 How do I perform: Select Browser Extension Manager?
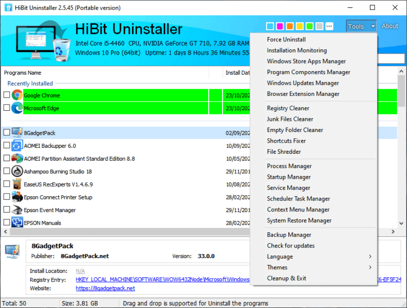click(303, 94)
